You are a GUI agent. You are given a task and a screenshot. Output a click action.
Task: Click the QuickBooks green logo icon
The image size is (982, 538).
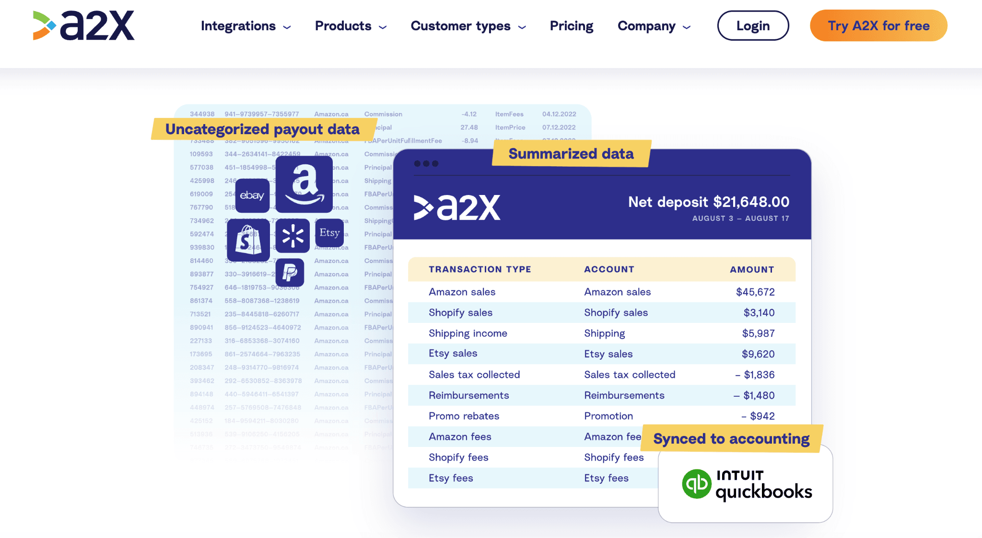[696, 484]
